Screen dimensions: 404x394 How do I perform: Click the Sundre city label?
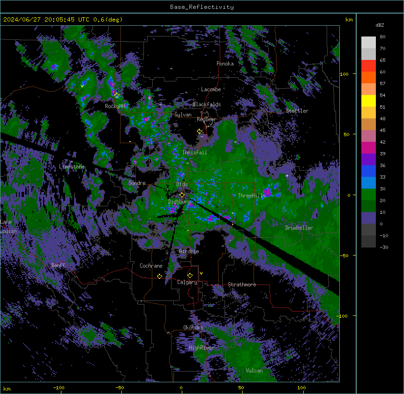tap(137, 183)
